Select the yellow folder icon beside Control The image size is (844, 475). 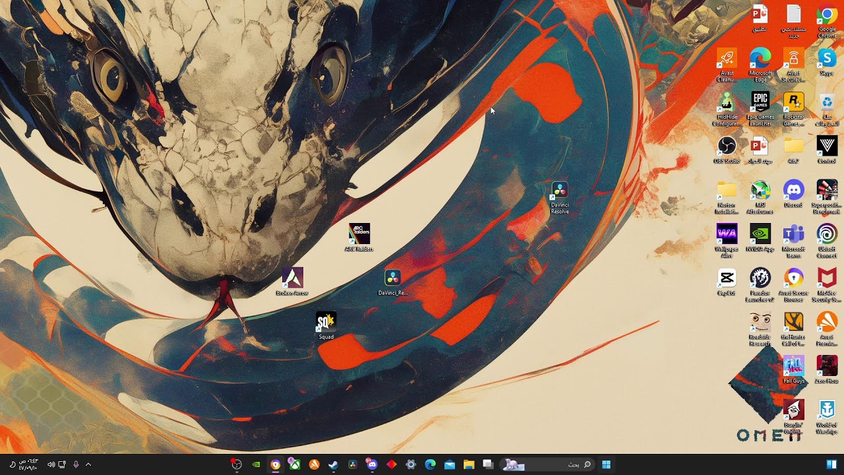(x=794, y=150)
